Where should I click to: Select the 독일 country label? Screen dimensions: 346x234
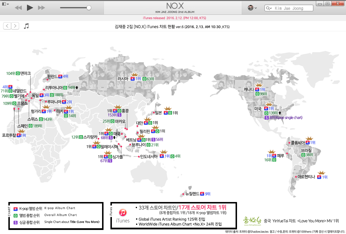pyautogui.click(x=35, y=95)
